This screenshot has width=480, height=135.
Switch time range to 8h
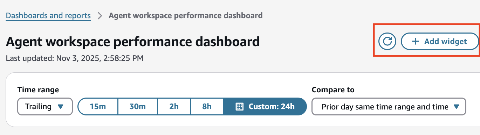coord(207,106)
